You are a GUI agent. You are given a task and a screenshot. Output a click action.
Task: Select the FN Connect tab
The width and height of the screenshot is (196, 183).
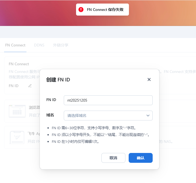coord(15,45)
